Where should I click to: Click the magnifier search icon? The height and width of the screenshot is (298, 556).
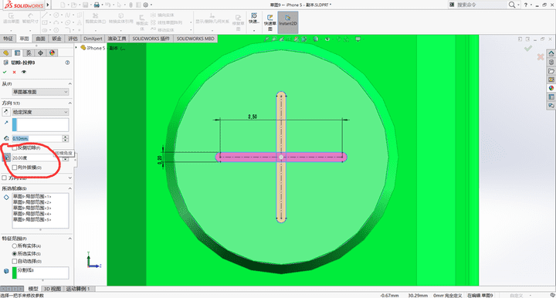[x=512, y=5]
